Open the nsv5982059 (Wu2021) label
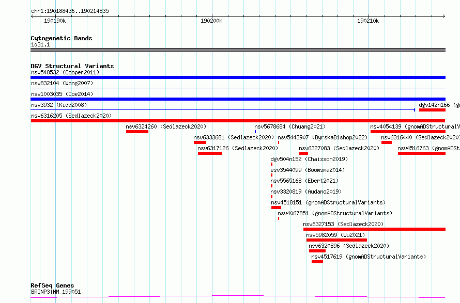 coord(335,235)
